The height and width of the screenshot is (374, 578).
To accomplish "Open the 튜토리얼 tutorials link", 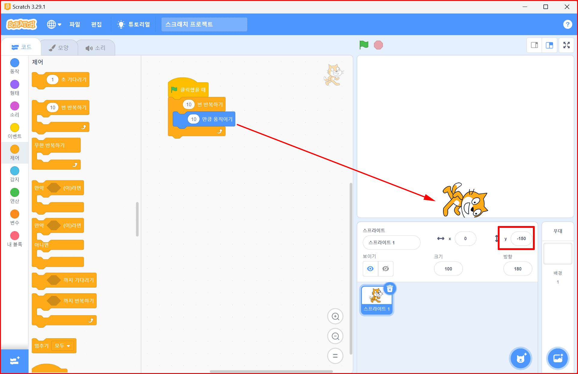I will (x=134, y=24).
